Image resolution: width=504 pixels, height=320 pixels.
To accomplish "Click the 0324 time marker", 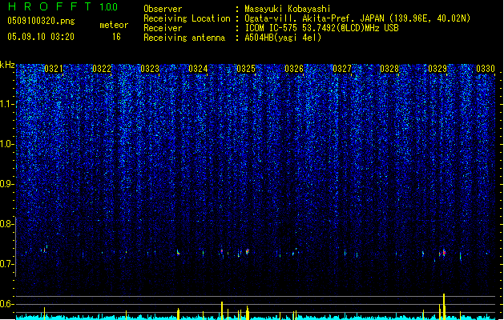I will (x=198, y=69).
